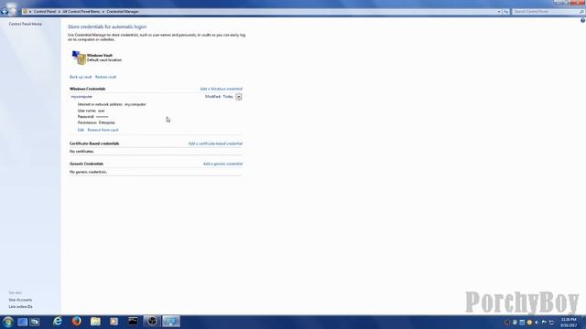Go to Control Panel breadcrumb
This screenshot has height=329, width=586.
(x=45, y=12)
